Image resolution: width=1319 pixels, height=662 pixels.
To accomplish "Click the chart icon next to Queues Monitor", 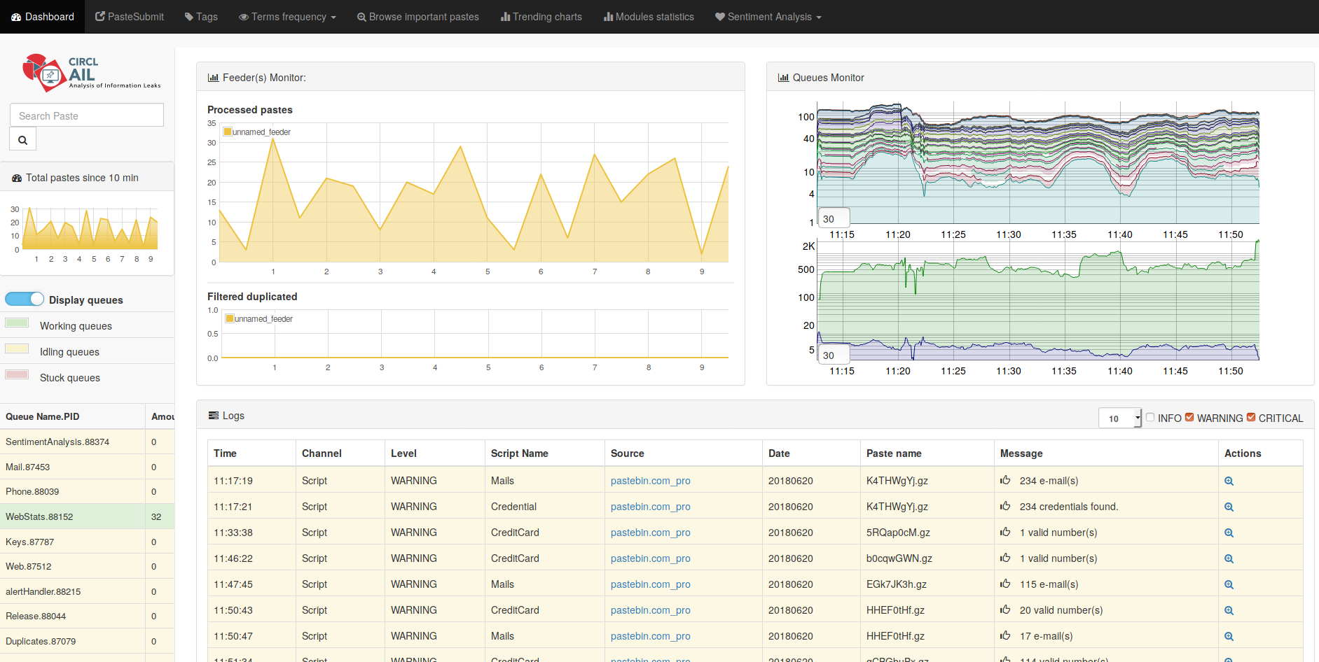I will 782,78.
